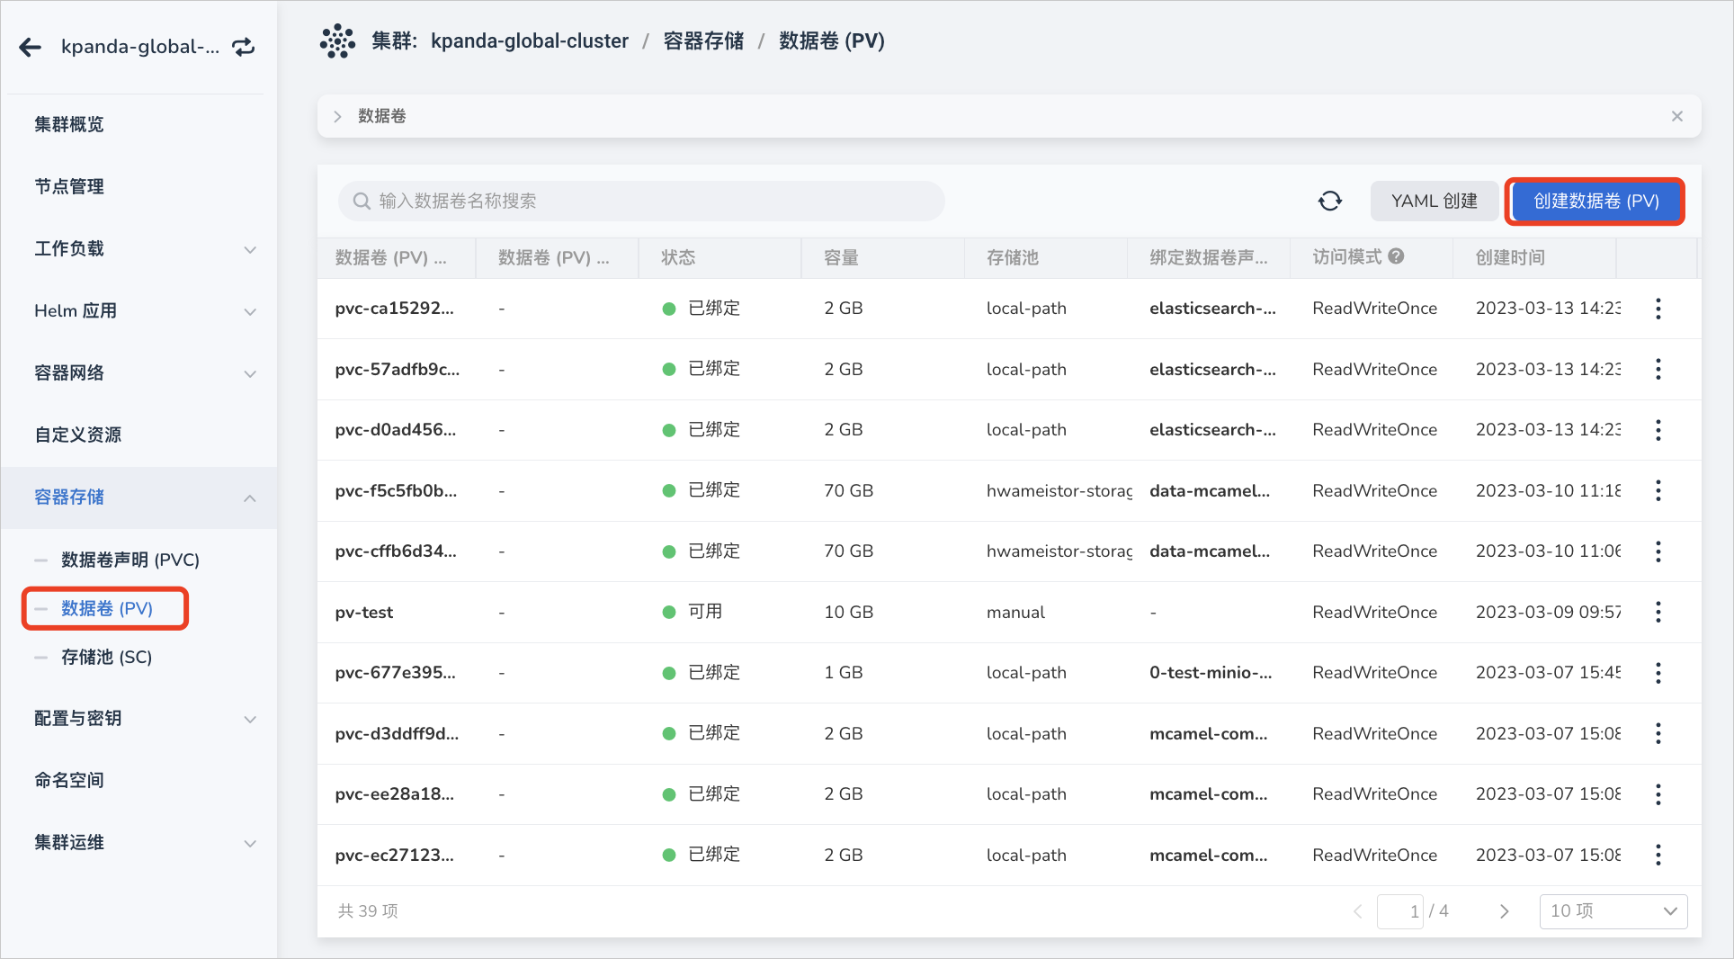Open pvc-677e395 volume details
Image resolution: width=1734 pixels, height=959 pixels.
(x=395, y=673)
